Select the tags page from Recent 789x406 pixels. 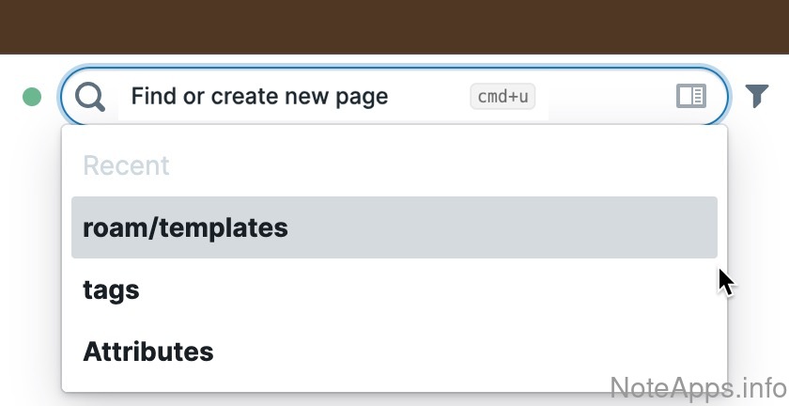(112, 289)
